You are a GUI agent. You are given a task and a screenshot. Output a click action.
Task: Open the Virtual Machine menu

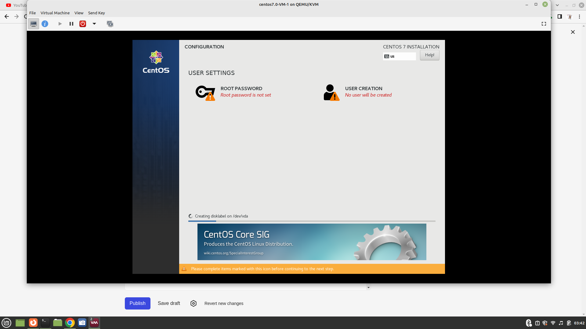55,13
